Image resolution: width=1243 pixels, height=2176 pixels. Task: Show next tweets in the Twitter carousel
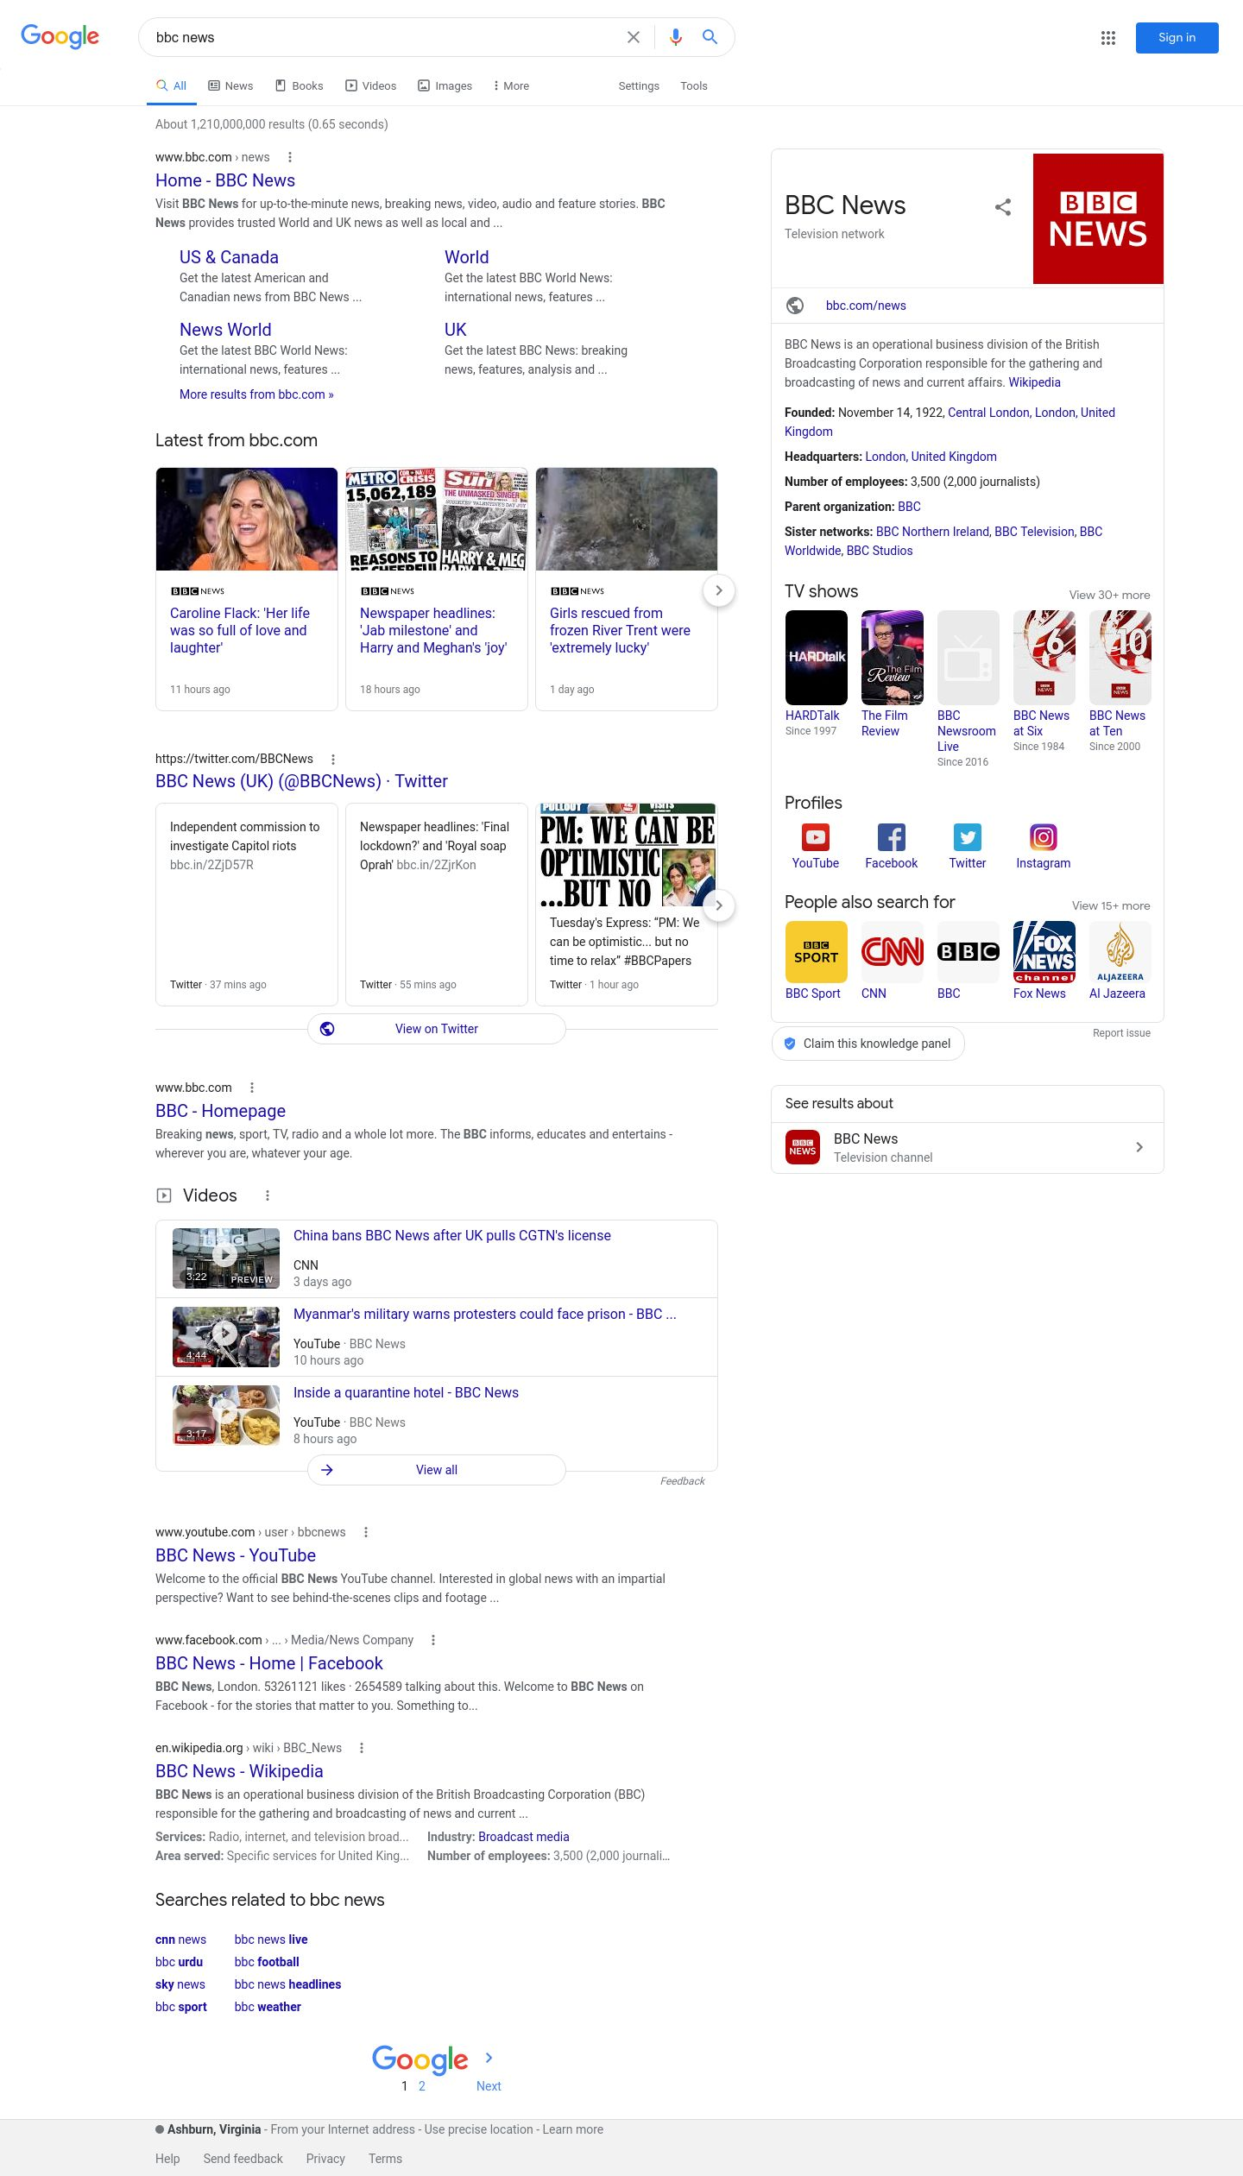click(718, 905)
